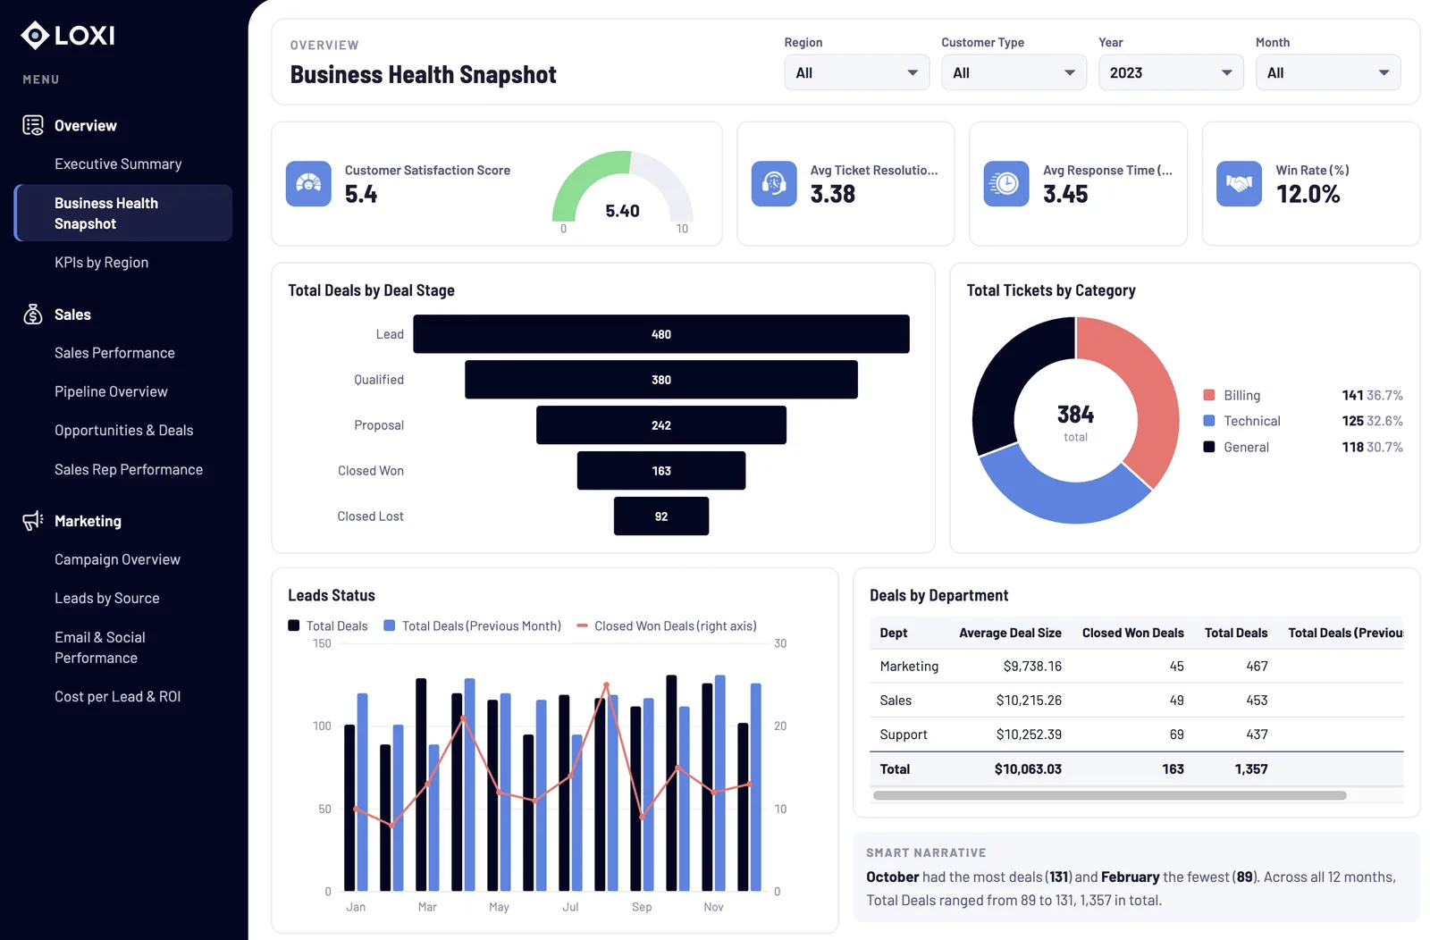The height and width of the screenshot is (940, 1430).
Task: Click the LOXI logo icon
Action: [x=35, y=35]
